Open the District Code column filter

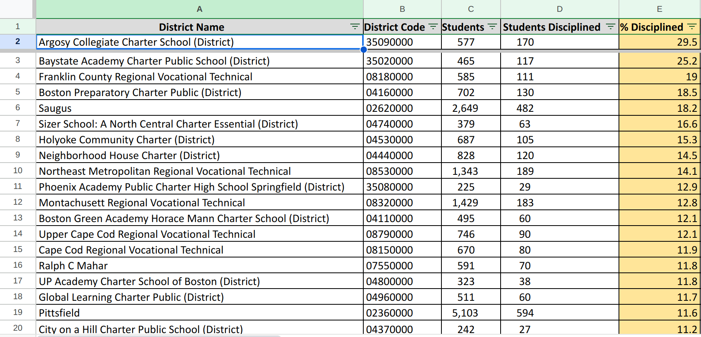point(433,27)
